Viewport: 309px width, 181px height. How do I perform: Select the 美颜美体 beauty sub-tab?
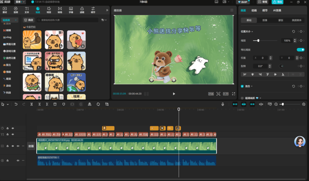tap(297, 20)
